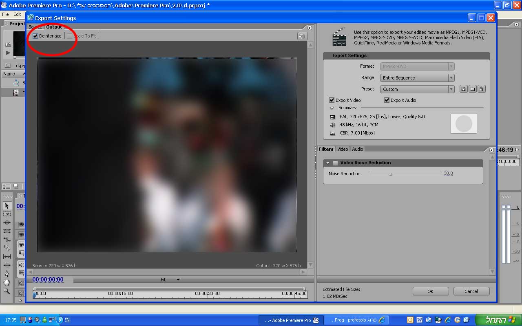Click the Adobe Premiere Pro taskbar button
The width and height of the screenshot is (522, 326).
291,320
